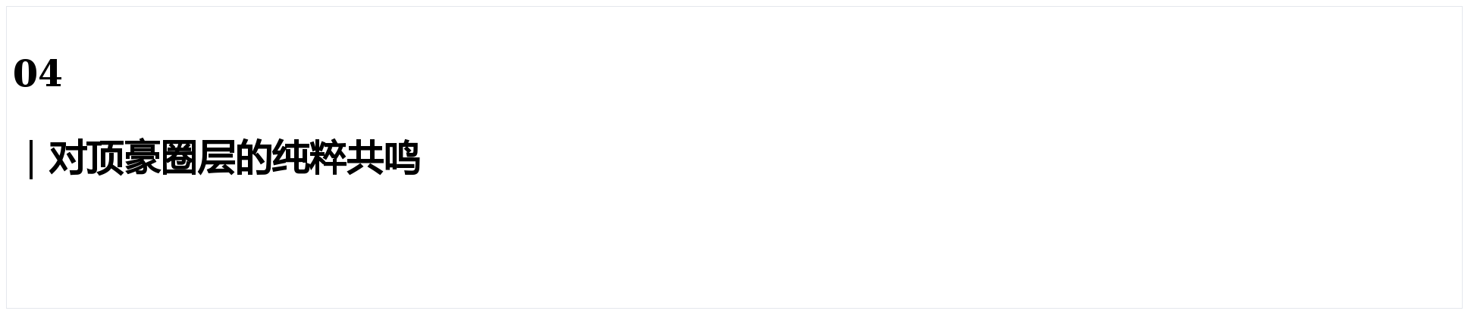1471x314 pixels.
Task: Click the character "豪" in the heading
Action: point(141,159)
